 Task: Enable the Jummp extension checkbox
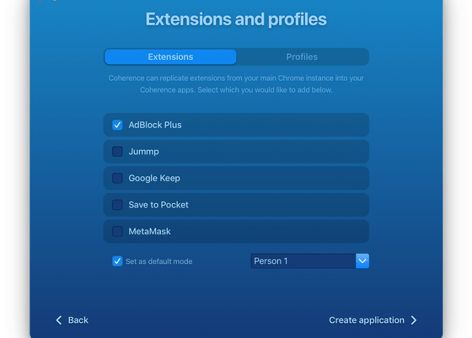(x=118, y=151)
